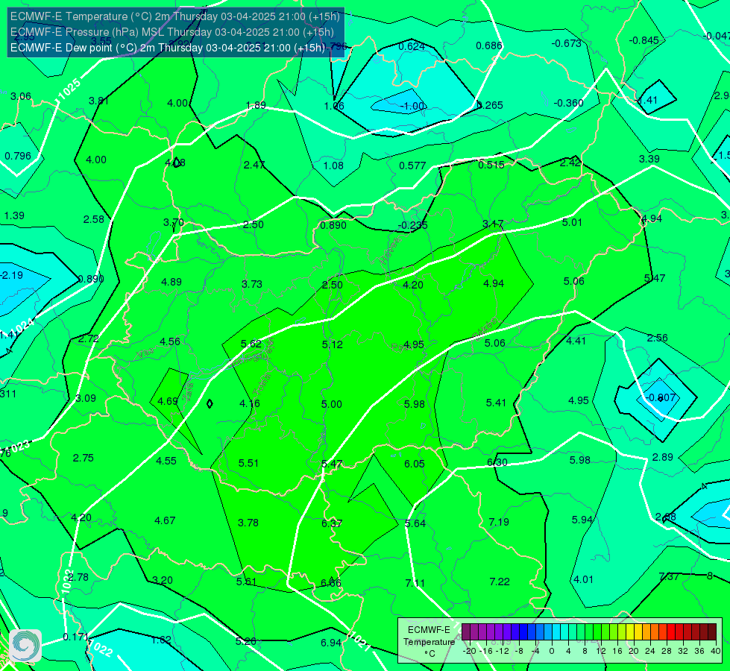
Task: Click the 0.686 temperature value
Action: click(x=489, y=45)
